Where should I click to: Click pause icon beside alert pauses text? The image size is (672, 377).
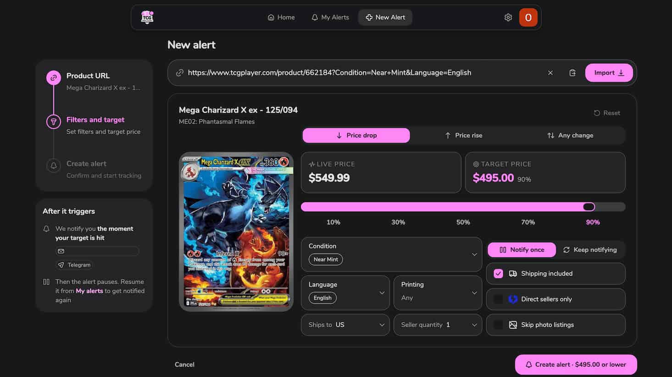click(46, 282)
